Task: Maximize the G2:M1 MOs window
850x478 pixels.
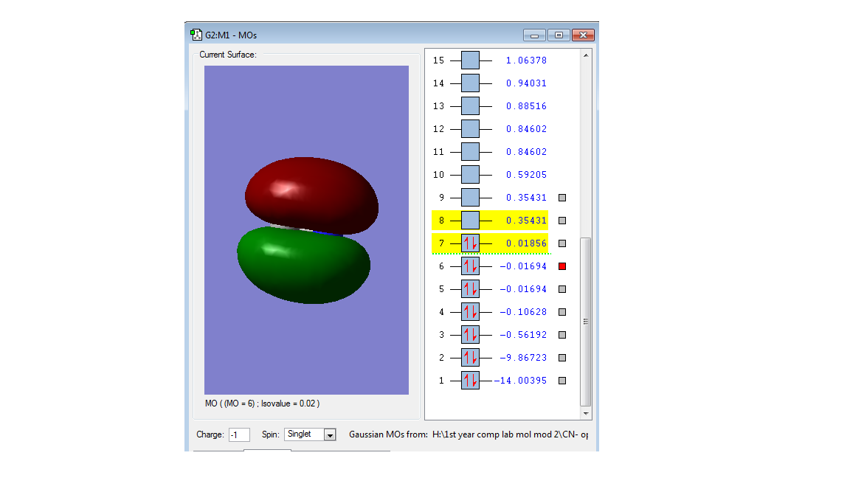Action: click(x=559, y=35)
